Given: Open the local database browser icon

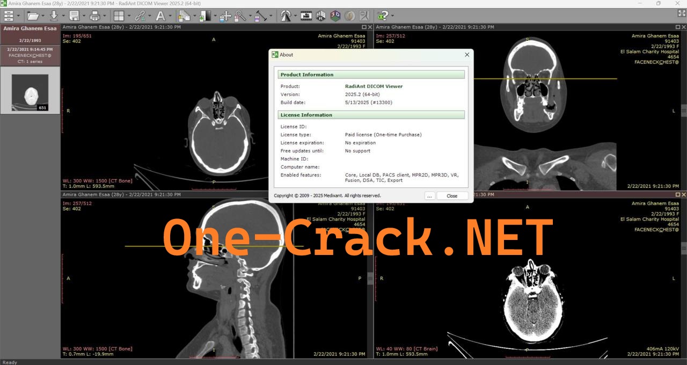Looking at the screenshot, I should click(x=9, y=16).
